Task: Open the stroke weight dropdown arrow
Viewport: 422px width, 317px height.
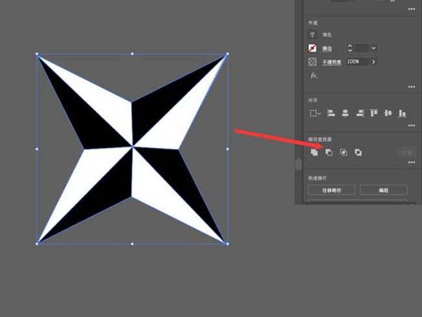Action: 373,48
